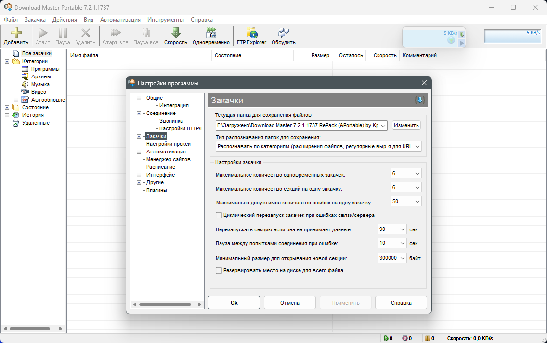547x343 pixels.
Task: Click the Изменить button for save folder
Action: [x=406, y=125]
